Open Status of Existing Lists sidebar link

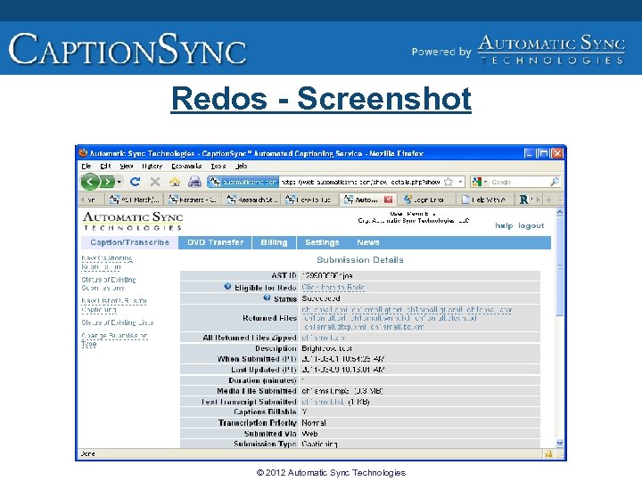coord(118,322)
